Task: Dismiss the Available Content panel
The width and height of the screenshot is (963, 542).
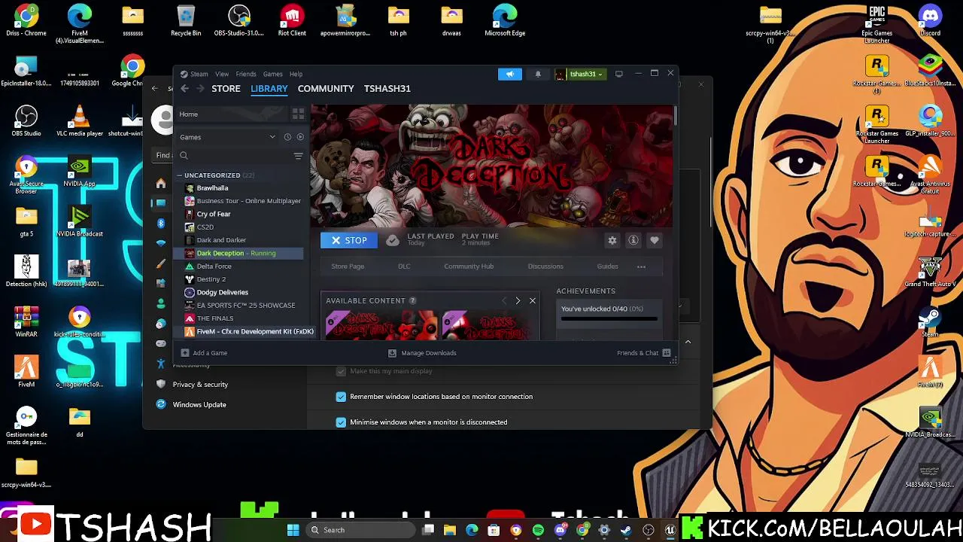Action: point(533,300)
